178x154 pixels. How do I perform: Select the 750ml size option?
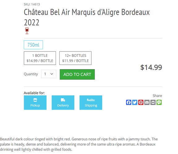[33, 45]
